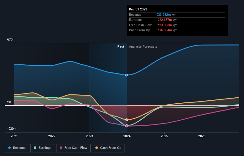Image resolution: width=244 pixels, height=156 pixels.
Task: Click the 2023 x-axis label
Action: pos(89,136)
